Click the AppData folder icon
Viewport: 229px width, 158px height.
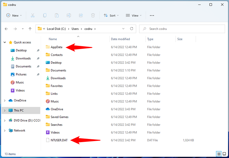click(x=48, y=47)
